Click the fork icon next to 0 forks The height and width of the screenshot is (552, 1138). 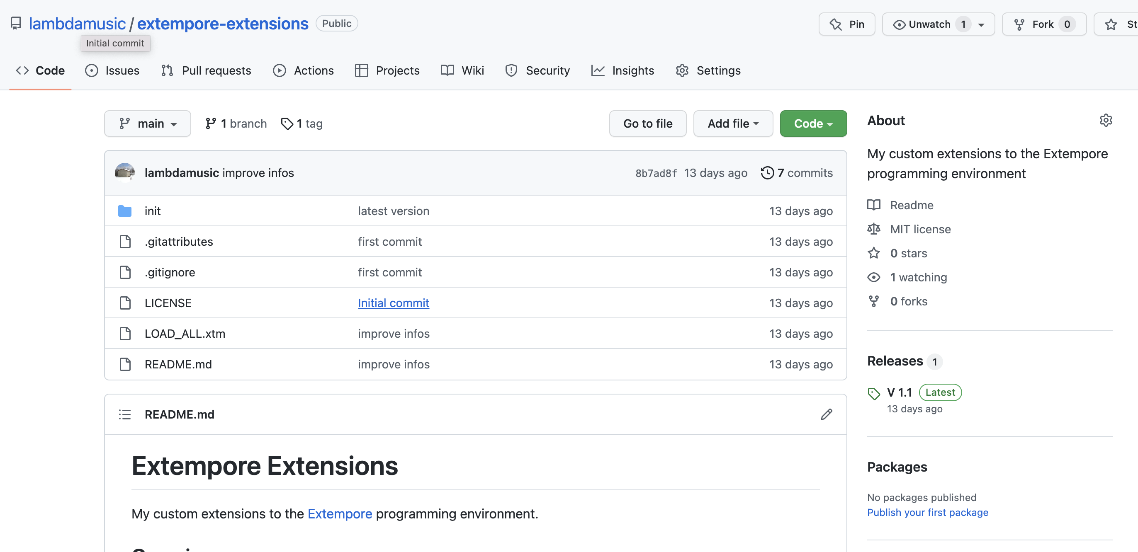(x=874, y=301)
